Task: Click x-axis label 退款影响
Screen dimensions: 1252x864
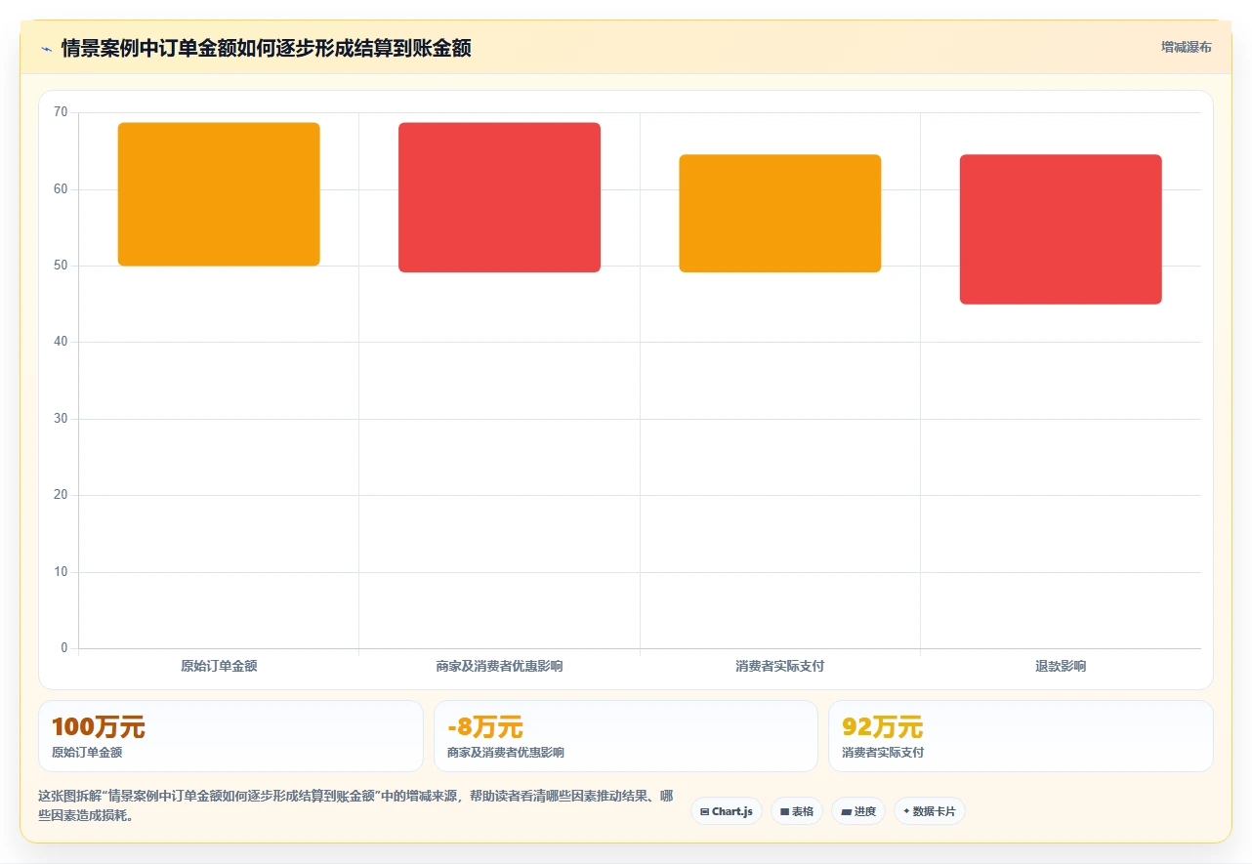Action: 1061,666
